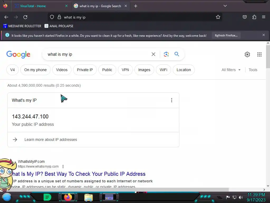Search by image with the lens icon

166,54
